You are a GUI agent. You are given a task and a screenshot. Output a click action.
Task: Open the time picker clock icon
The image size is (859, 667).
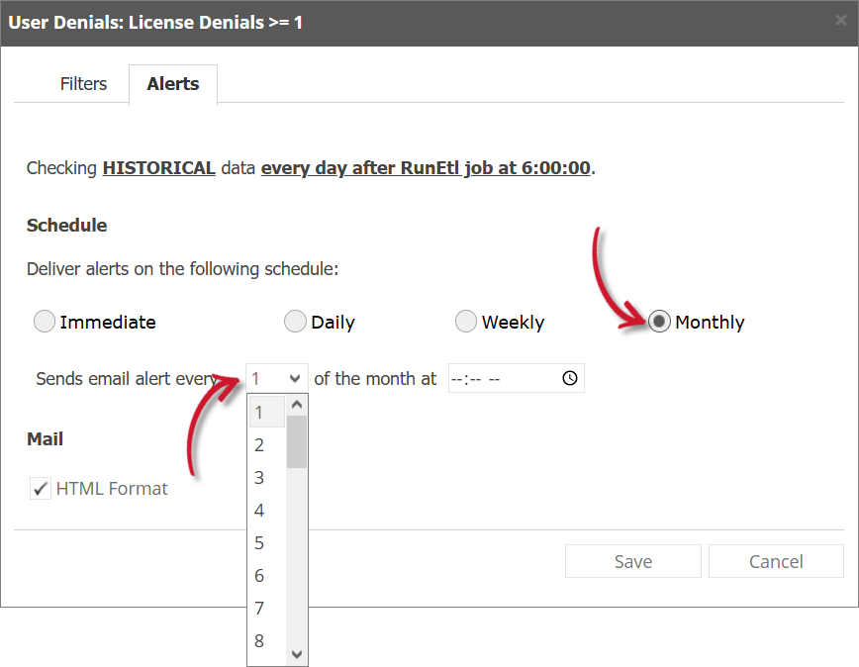click(x=569, y=378)
